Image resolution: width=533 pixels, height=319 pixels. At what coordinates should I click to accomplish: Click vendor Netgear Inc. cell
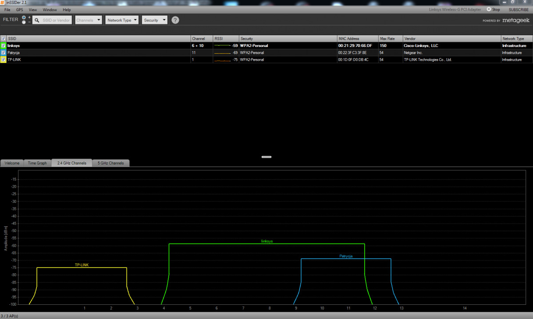[x=452, y=52]
